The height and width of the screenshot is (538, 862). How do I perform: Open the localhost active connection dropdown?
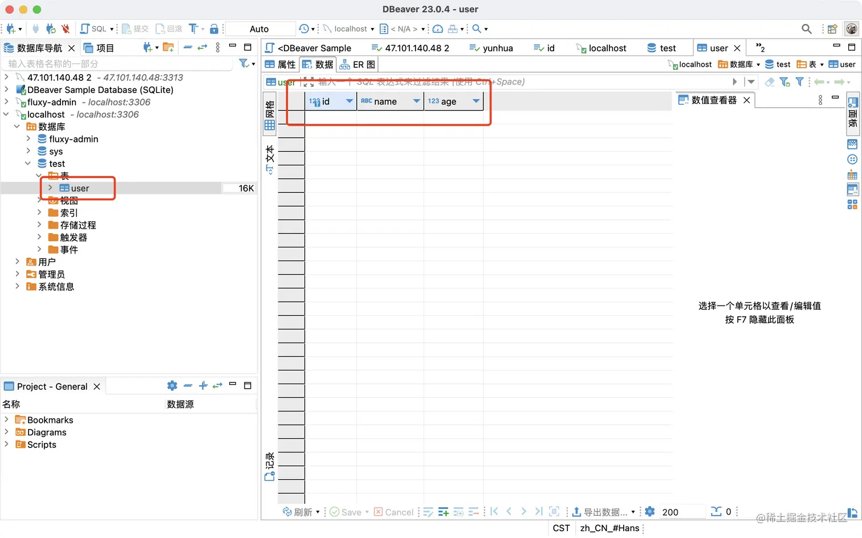[x=349, y=28]
